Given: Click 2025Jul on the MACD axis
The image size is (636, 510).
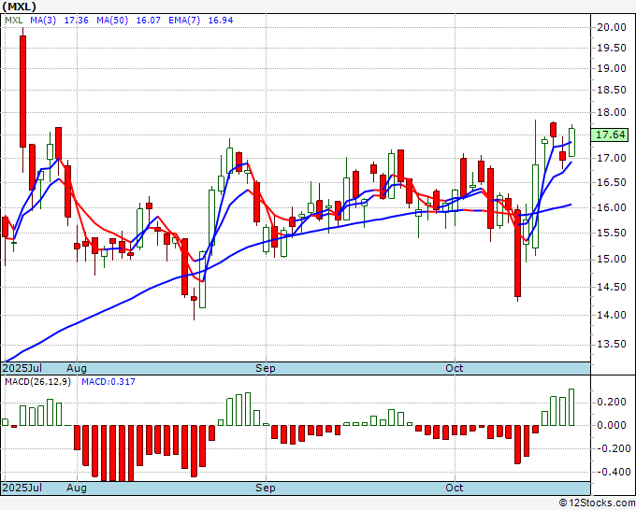Looking at the screenshot, I should coord(22,488).
